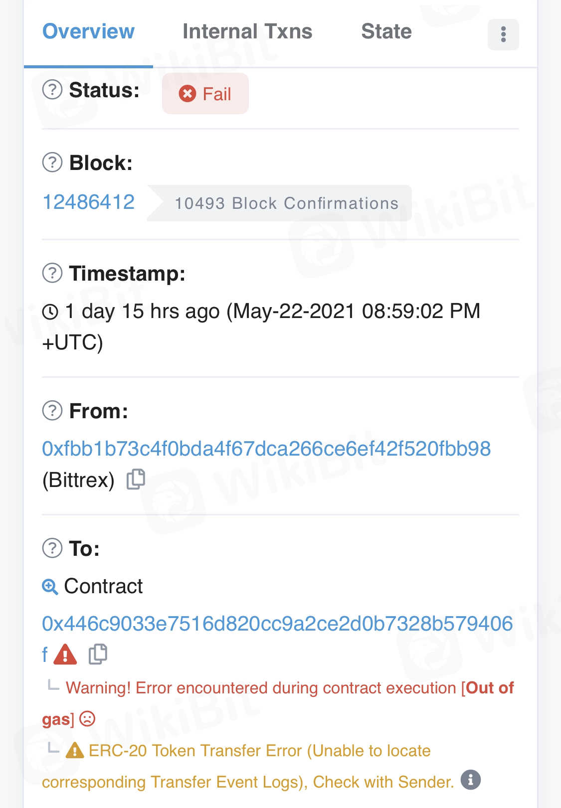Click the Timestamp help question mark icon

[x=52, y=273]
